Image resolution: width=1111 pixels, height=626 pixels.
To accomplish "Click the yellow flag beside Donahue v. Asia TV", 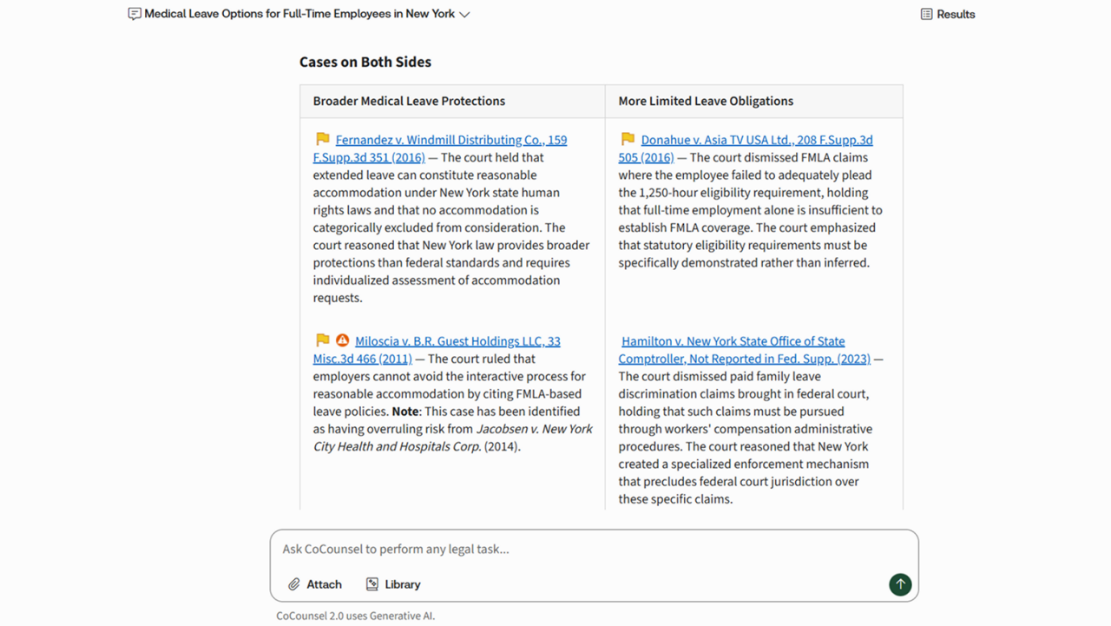I will [x=628, y=139].
